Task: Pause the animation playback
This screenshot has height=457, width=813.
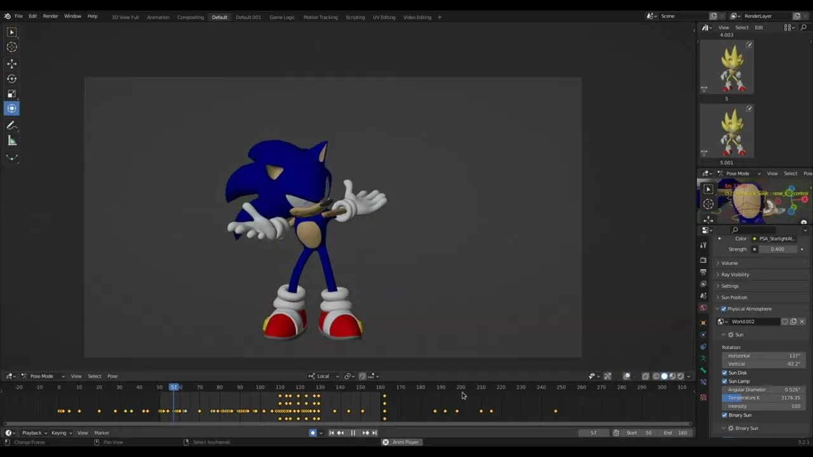Action: coord(353,433)
